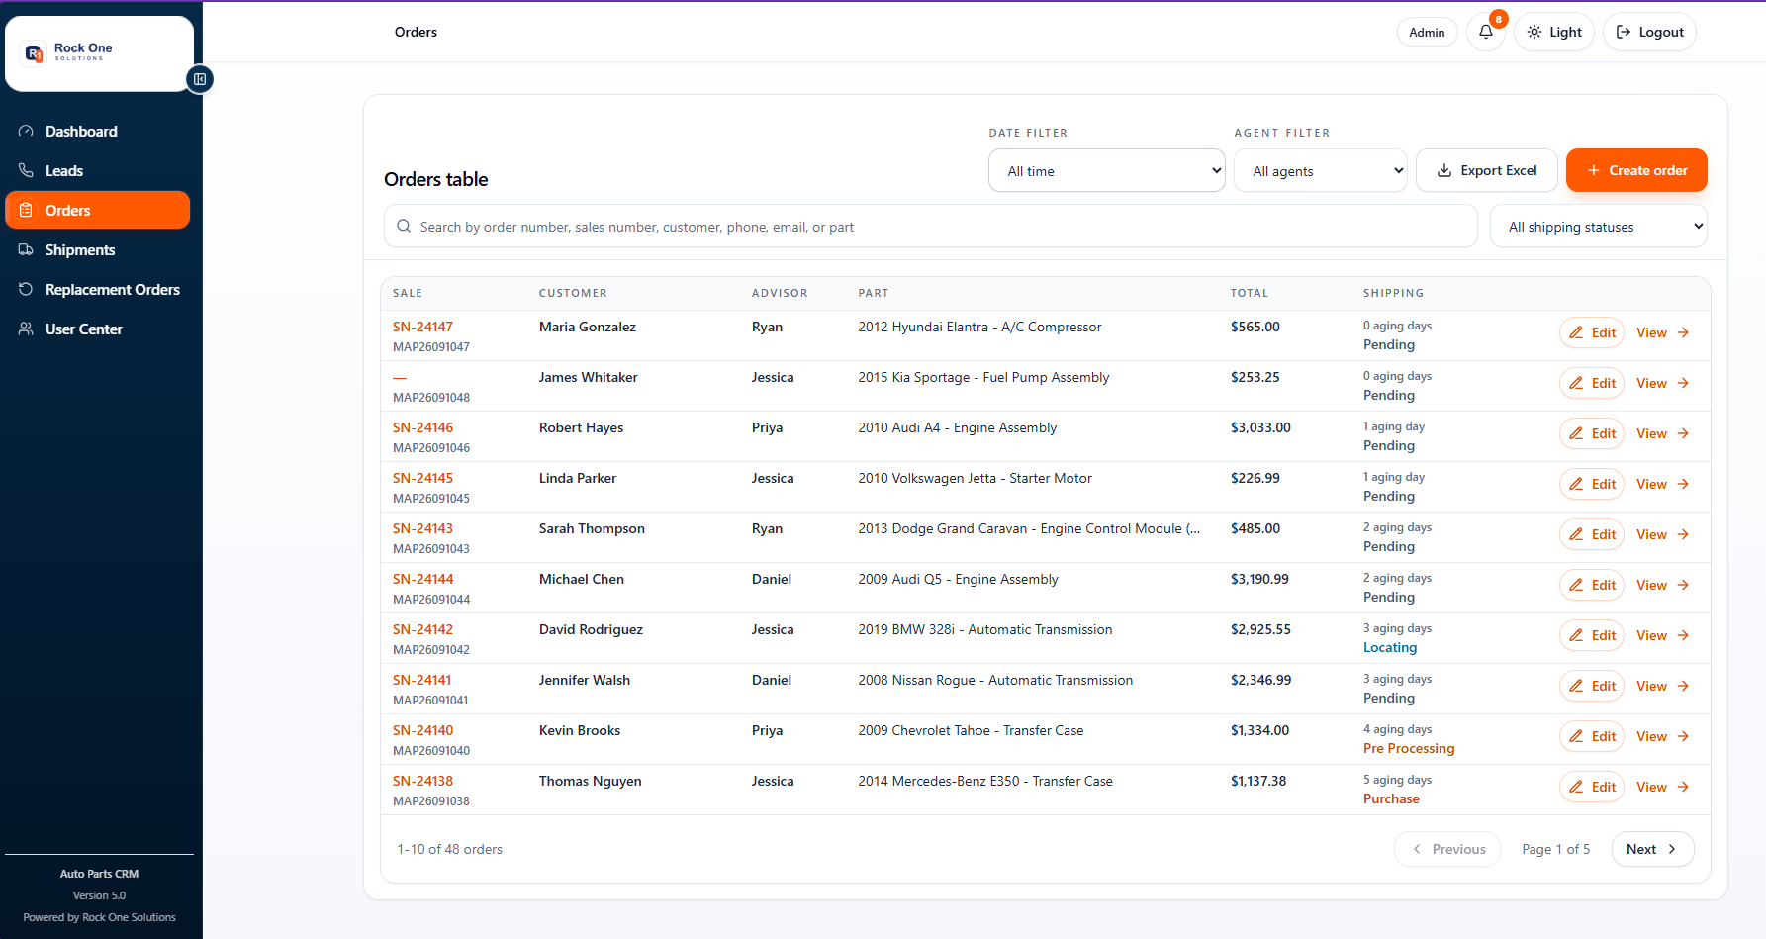Select Orders in the sidebar

97,210
